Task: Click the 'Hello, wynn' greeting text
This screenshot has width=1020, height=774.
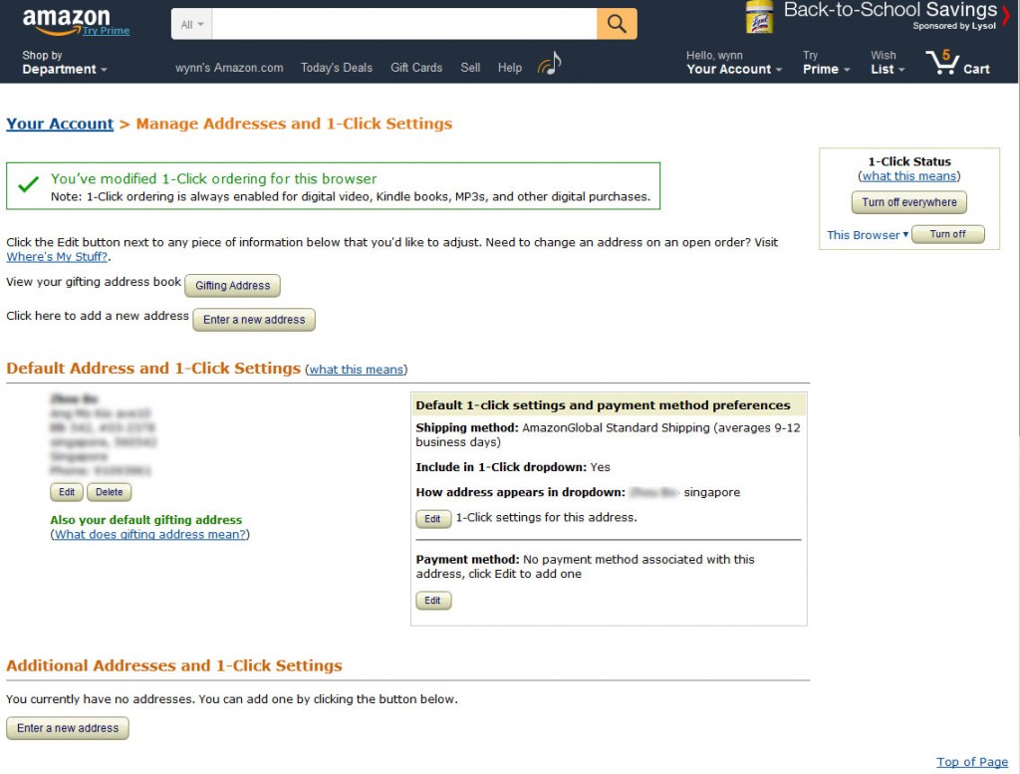Action: (714, 56)
